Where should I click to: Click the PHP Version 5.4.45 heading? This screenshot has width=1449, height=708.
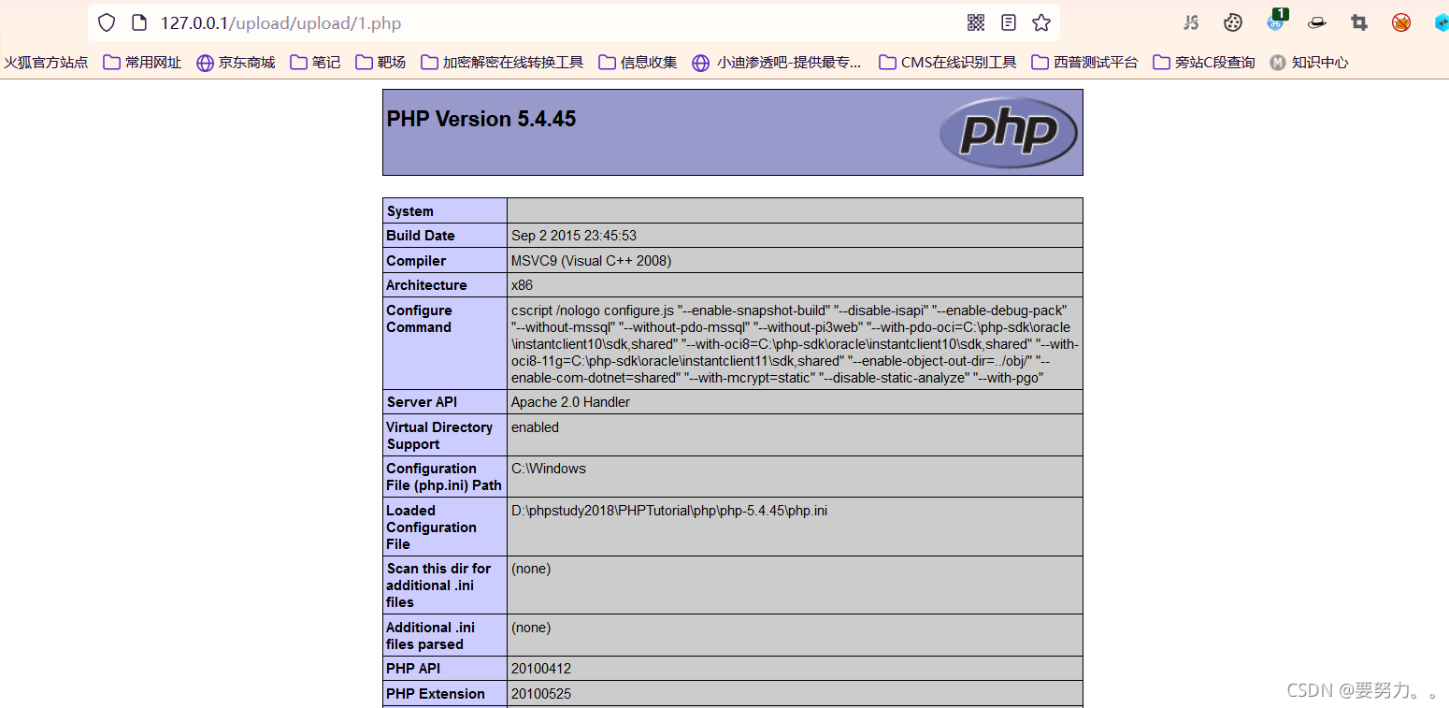point(481,119)
